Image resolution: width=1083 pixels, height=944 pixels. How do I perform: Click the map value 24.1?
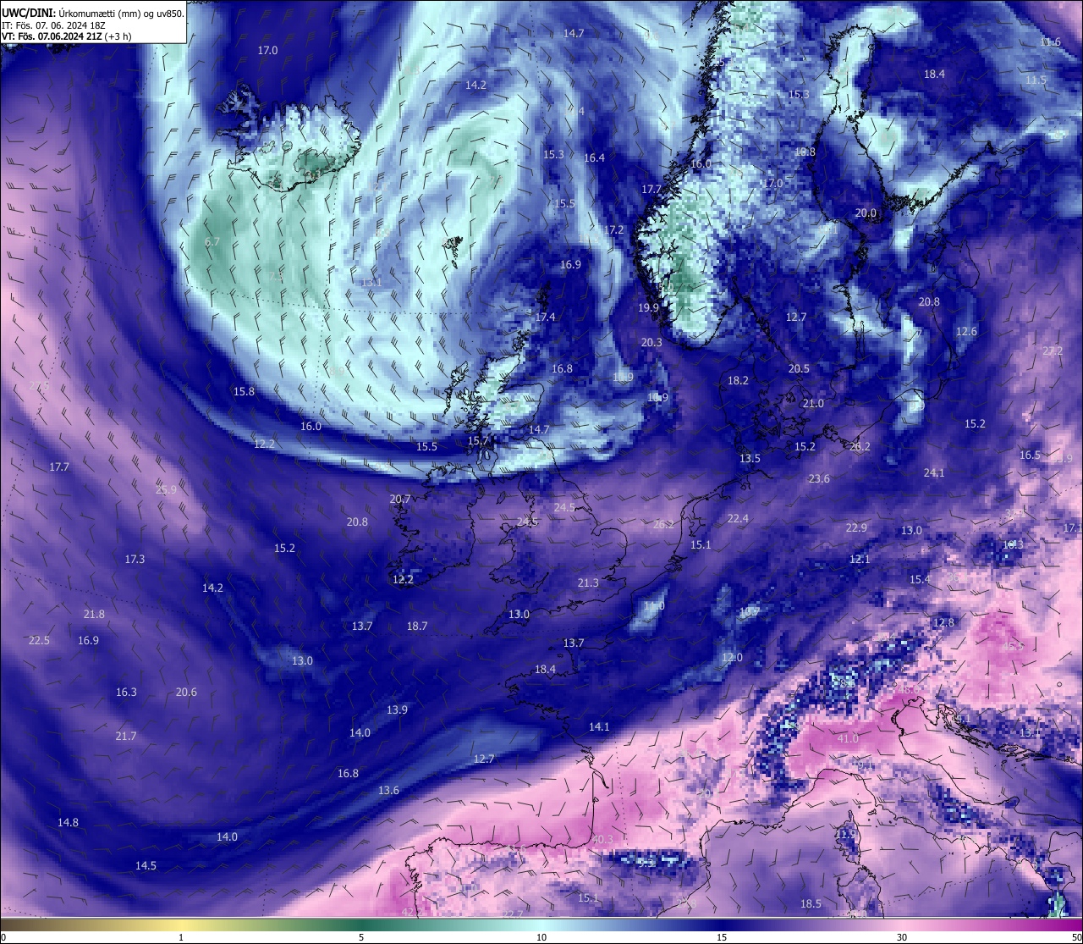[934, 472]
